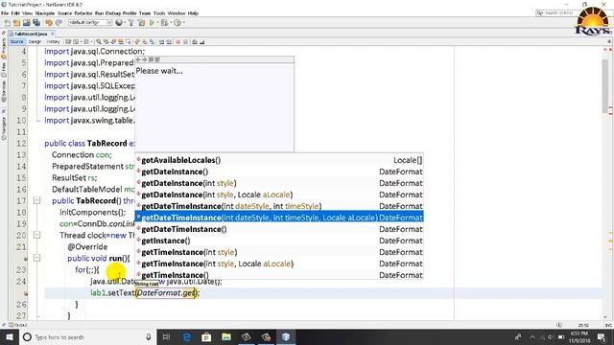
Task: Open the Debug menu
Action: (113, 13)
